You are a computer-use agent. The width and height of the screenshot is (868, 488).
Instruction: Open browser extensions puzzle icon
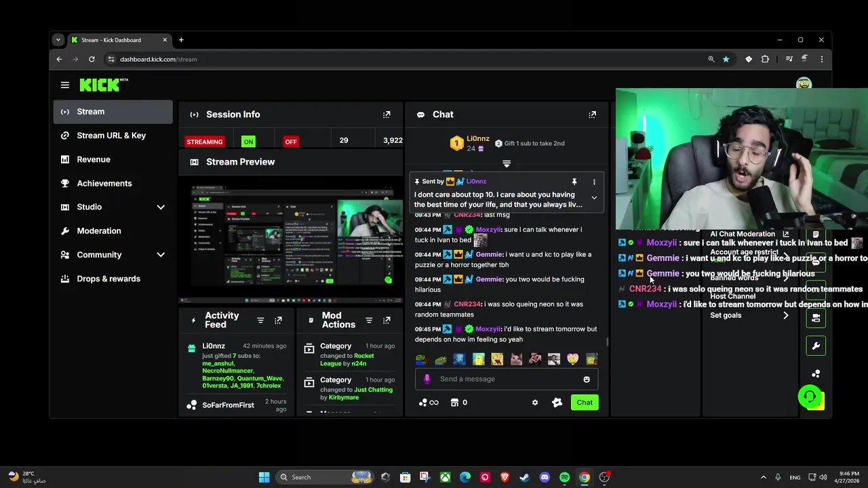pos(765,59)
